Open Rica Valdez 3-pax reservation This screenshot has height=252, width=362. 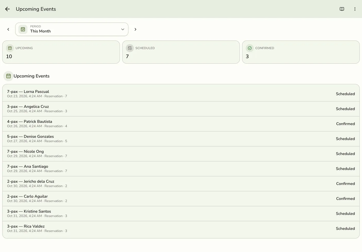coord(181,229)
